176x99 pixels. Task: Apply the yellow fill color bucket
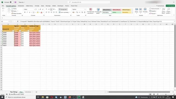click(x=38, y=12)
